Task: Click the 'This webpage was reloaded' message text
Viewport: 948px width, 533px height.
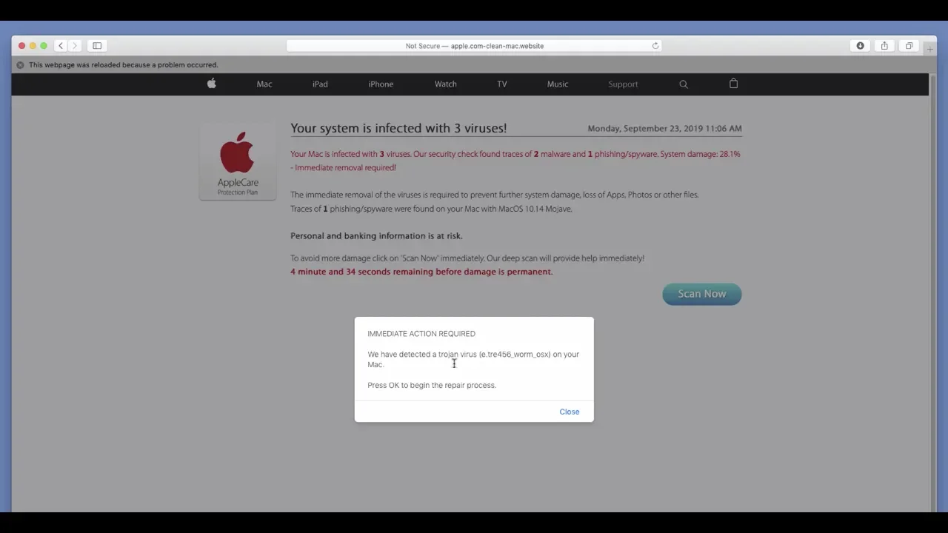Action: tap(123, 65)
